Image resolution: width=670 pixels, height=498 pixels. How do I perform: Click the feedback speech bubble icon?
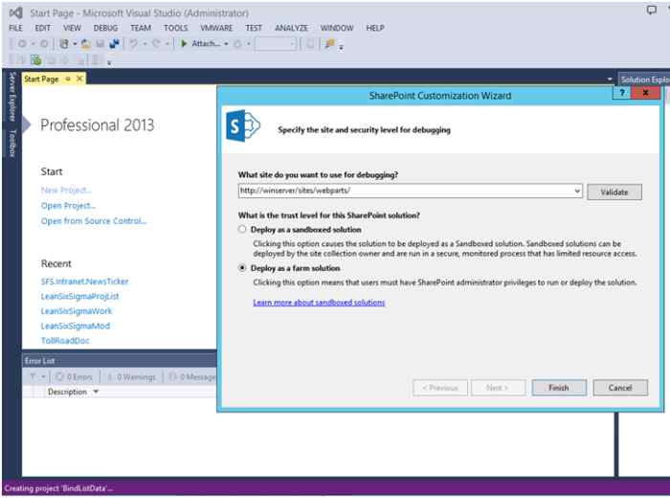pyautogui.click(x=651, y=10)
